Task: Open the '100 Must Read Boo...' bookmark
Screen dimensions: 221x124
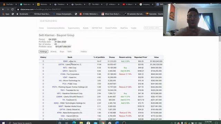Action: 40,14
